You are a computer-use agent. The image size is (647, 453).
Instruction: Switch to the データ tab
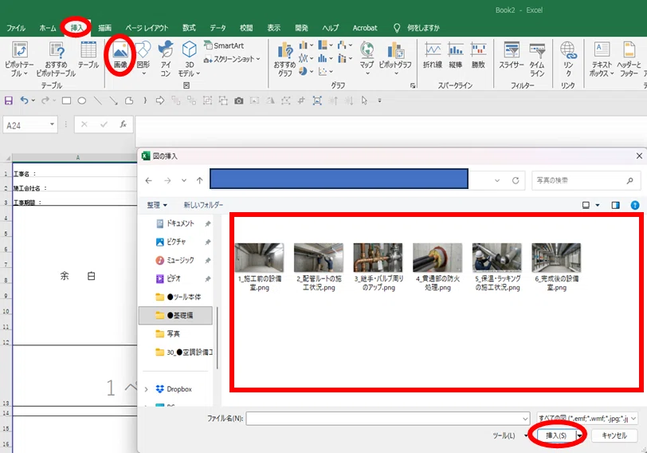point(218,28)
